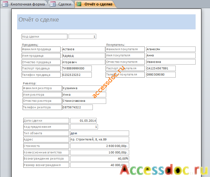Click the Код сделки label

(45, 37)
